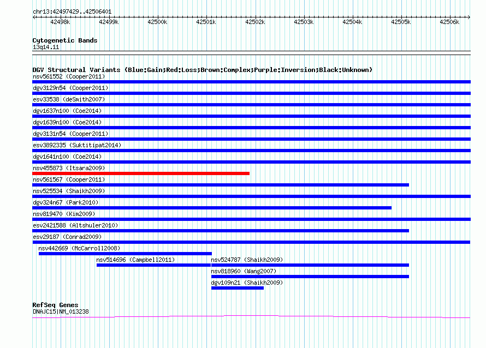Open the nsv818960 (Wang2007) variant entry
The height and width of the screenshot is (348, 486).
pyautogui.click(x=244, y=271)
